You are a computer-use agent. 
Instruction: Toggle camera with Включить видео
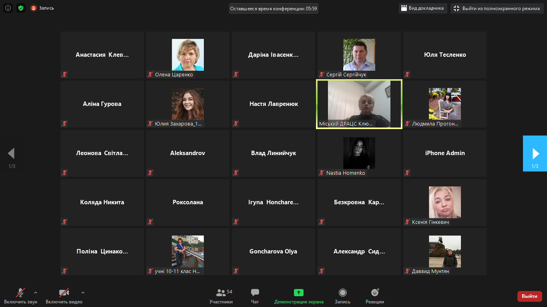point(64,296)
